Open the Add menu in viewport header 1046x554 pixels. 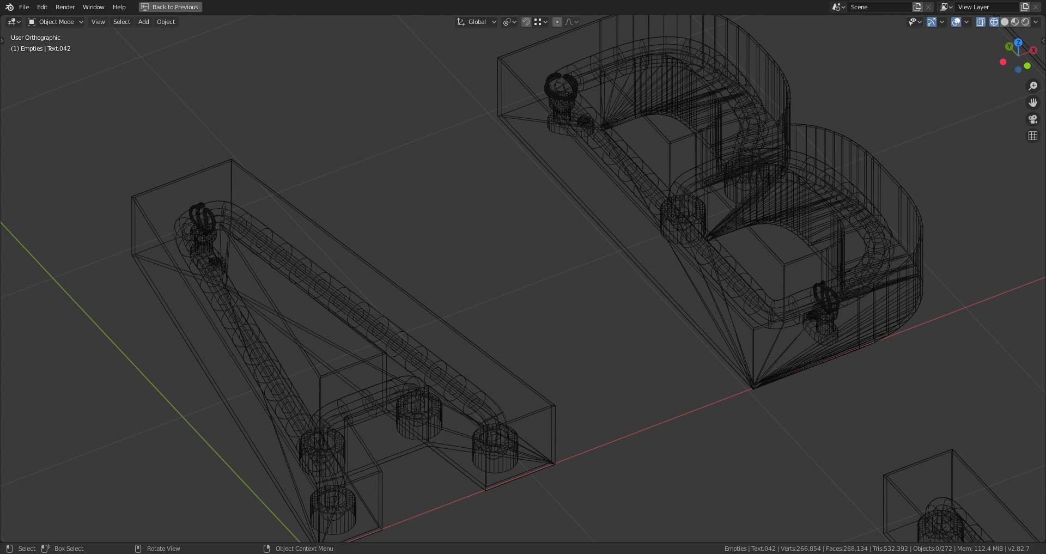(x=143, y=22)
